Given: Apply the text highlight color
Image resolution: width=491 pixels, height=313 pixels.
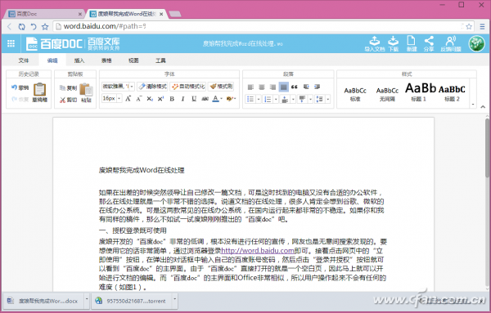Looking at the screenshot, I should click(229, 99).
